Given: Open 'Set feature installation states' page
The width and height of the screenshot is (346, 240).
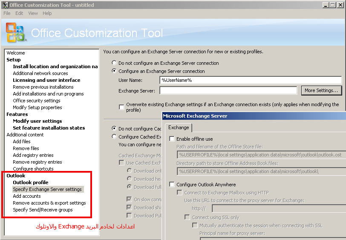Looking at the screenshot, I should click(49, 128).
